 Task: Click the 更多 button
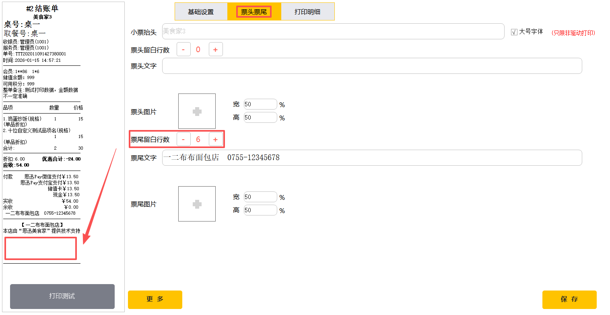pos(155,299)
